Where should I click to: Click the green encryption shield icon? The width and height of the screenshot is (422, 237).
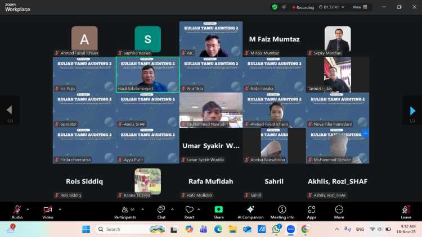click(275, 7)
